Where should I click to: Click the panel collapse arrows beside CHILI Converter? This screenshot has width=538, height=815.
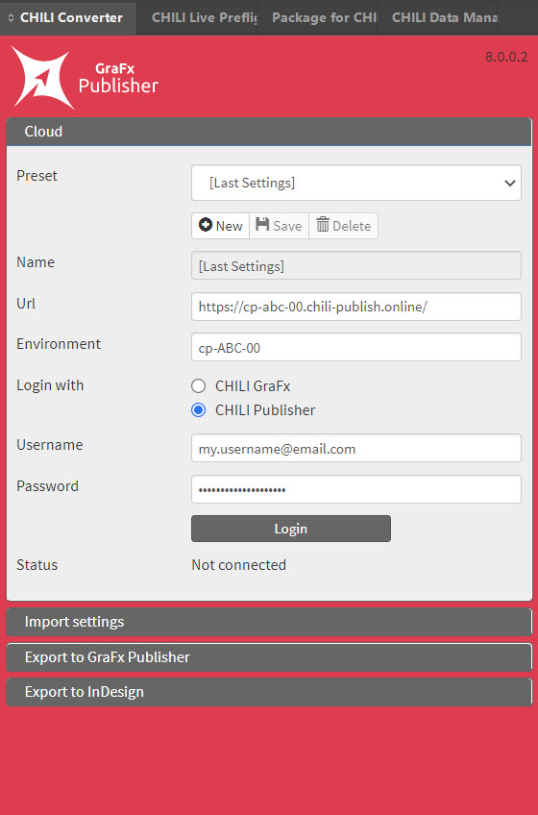[x=11, y=17]
